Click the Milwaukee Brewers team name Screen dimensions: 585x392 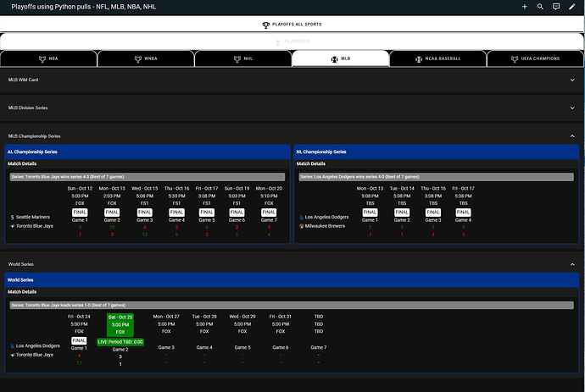325,226
